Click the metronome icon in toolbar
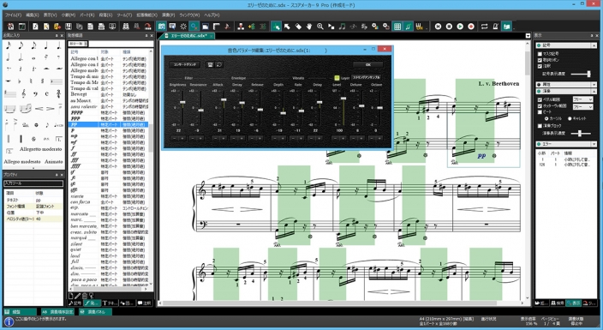This screenshot has width=603, height=330. click(x=496, y=27)
